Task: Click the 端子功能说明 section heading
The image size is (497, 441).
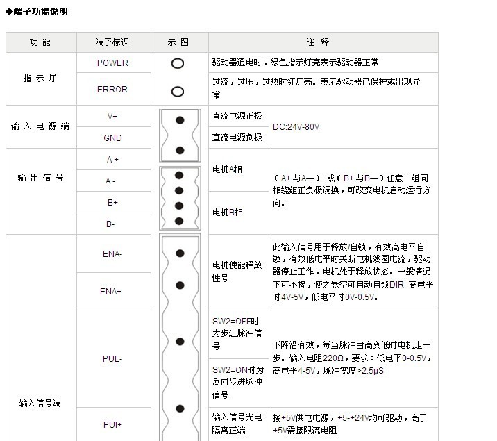Action: (x=37, y=12)
